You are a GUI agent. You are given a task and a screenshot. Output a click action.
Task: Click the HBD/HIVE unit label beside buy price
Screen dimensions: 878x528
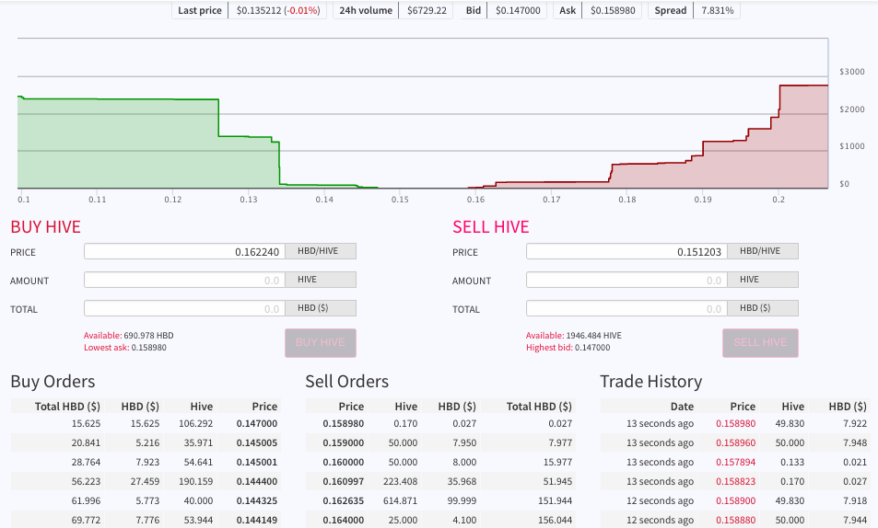pos(321,251)
